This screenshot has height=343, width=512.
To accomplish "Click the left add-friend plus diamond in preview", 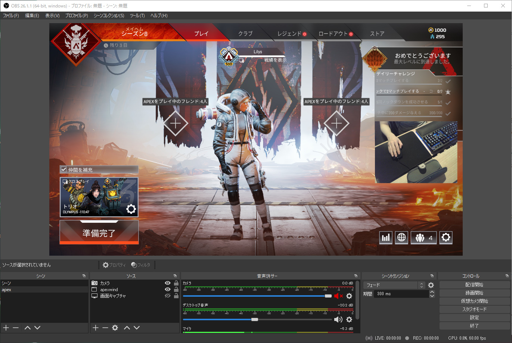I will 176,123.
